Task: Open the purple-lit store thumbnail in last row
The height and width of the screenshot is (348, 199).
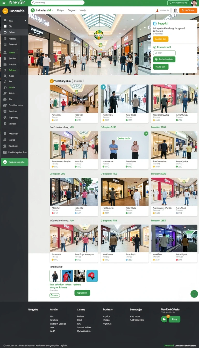Action: 174,238
